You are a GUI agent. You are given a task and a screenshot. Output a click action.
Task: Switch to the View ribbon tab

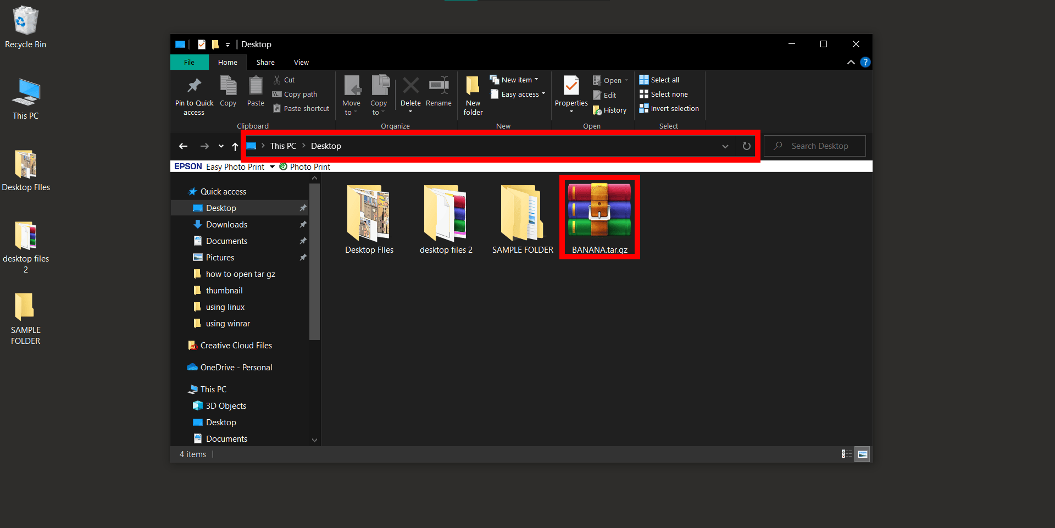[x=301, y=62]
